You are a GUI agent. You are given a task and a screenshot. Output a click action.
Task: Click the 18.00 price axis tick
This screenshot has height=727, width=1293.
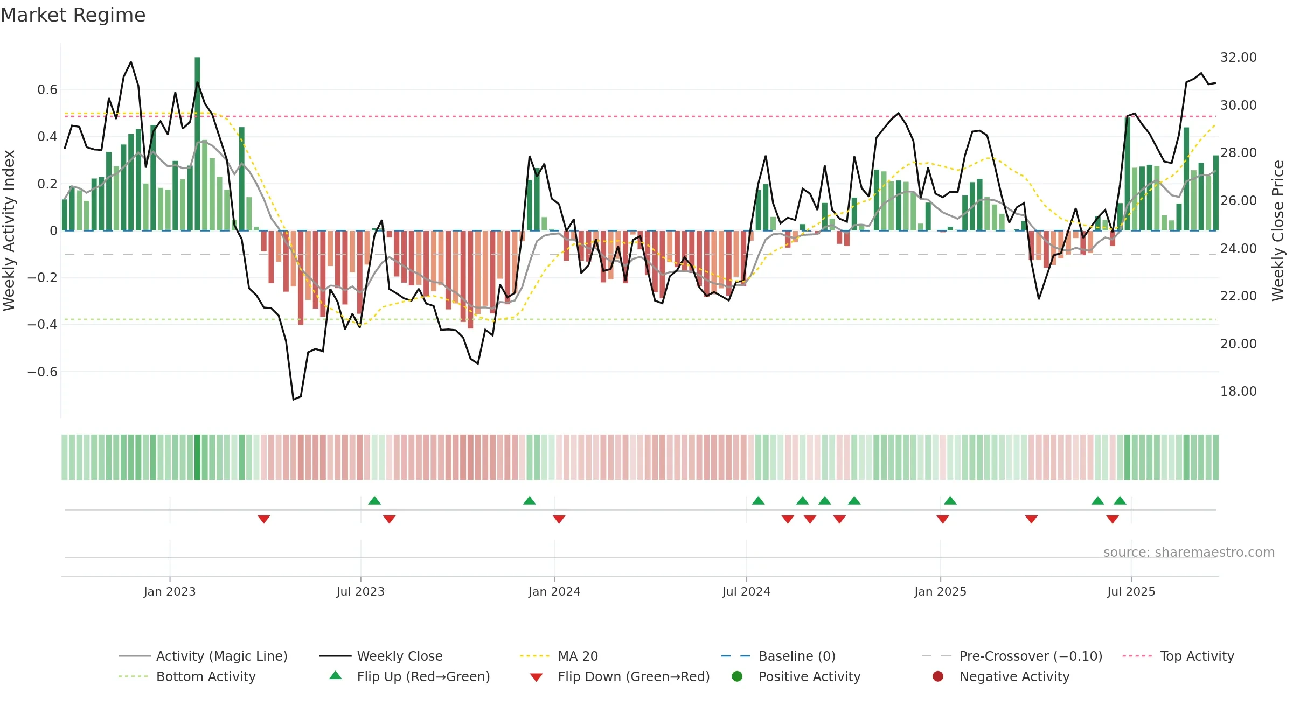pyautogui.click(x=1238, y=392)
